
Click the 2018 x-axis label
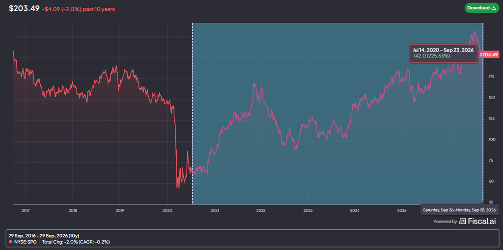pyautogui.click(x=73, y=210)
